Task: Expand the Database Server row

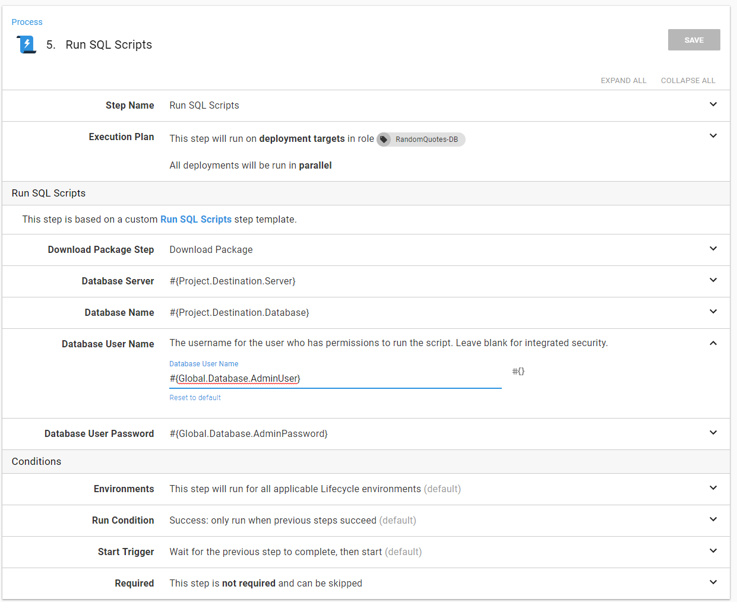Action: click(x=713, y=280)
